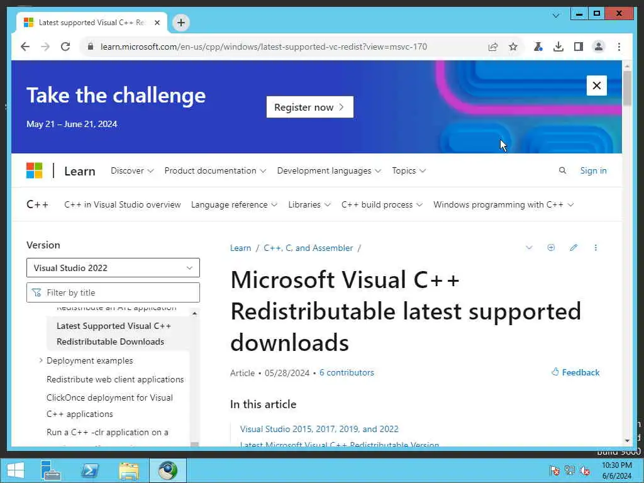Expand the Product documentation menu
Image resolution: width=644 pixels, height=483 pixels.
215,170
